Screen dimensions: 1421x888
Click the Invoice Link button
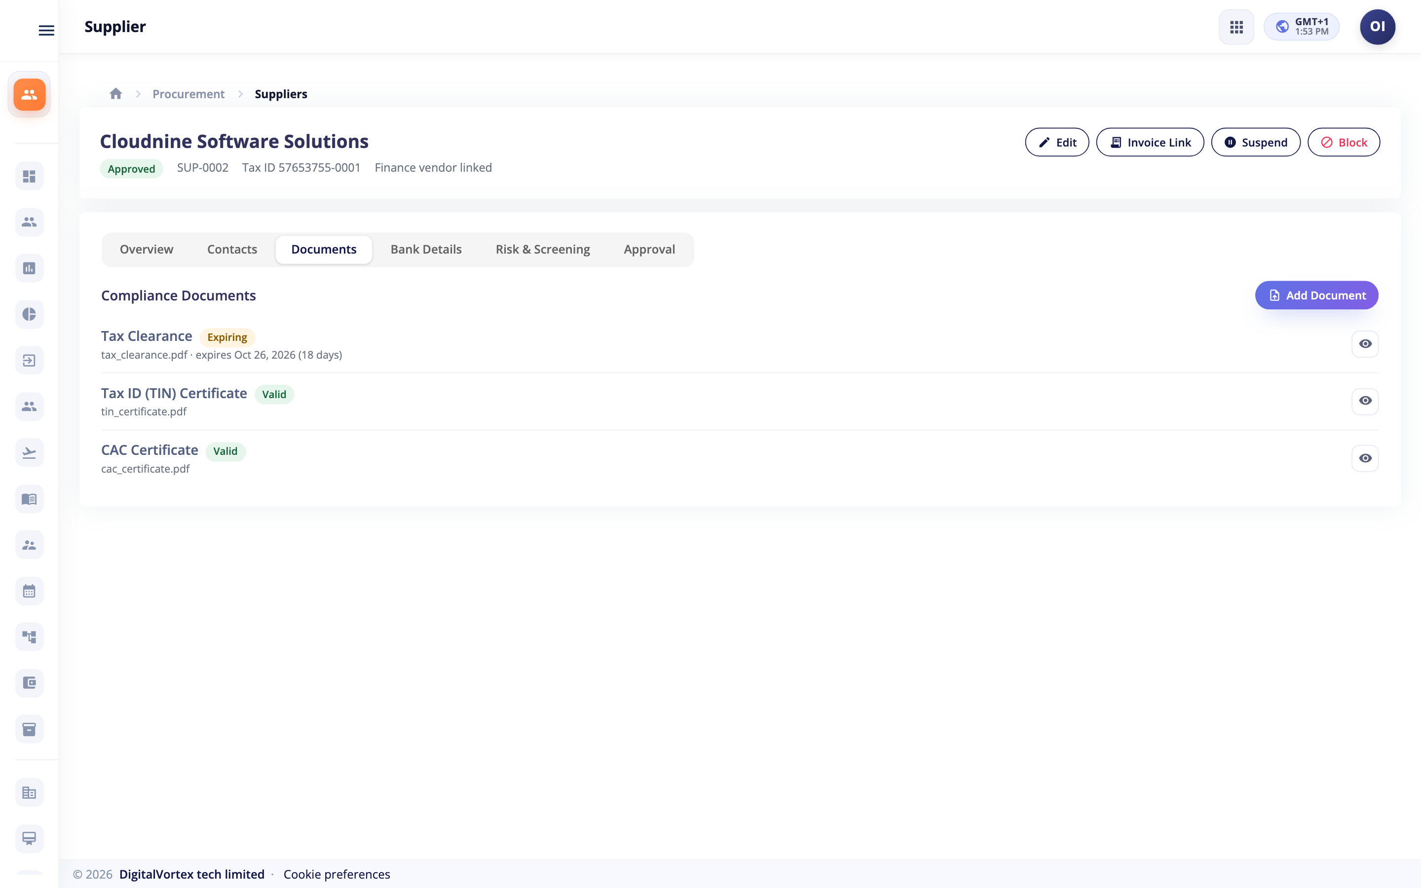[1150, 142]
